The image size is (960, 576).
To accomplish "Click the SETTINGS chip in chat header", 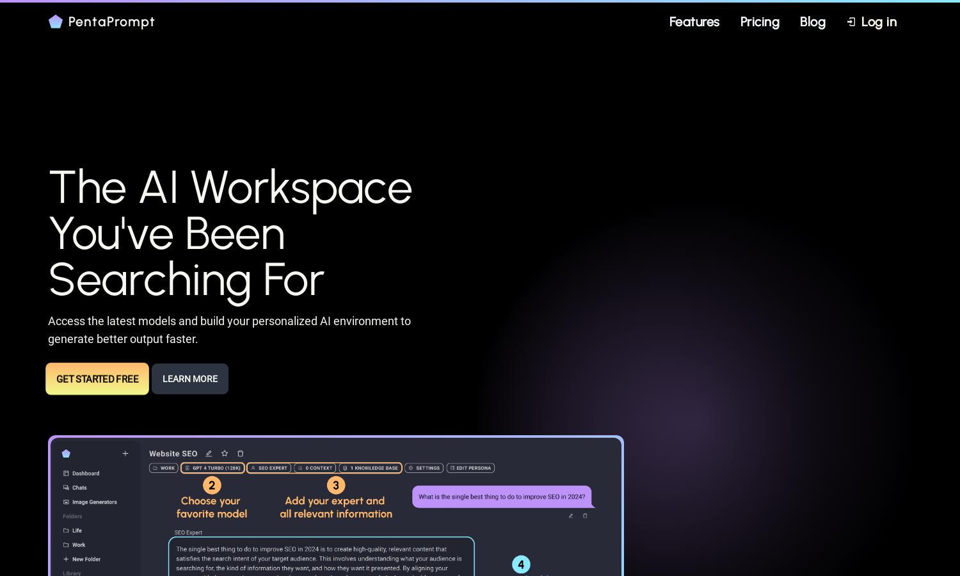I will (424, 468).
